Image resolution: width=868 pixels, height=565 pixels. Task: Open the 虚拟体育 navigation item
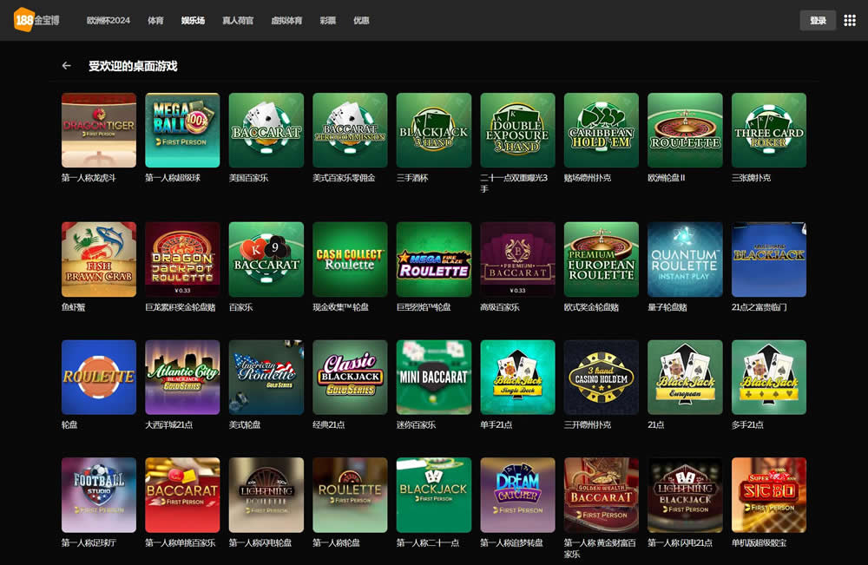(286, 21)
